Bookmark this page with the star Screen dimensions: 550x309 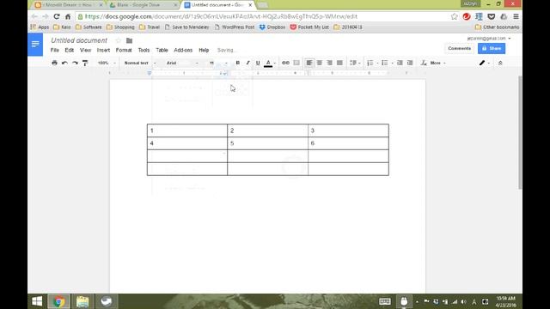(455, 16)
